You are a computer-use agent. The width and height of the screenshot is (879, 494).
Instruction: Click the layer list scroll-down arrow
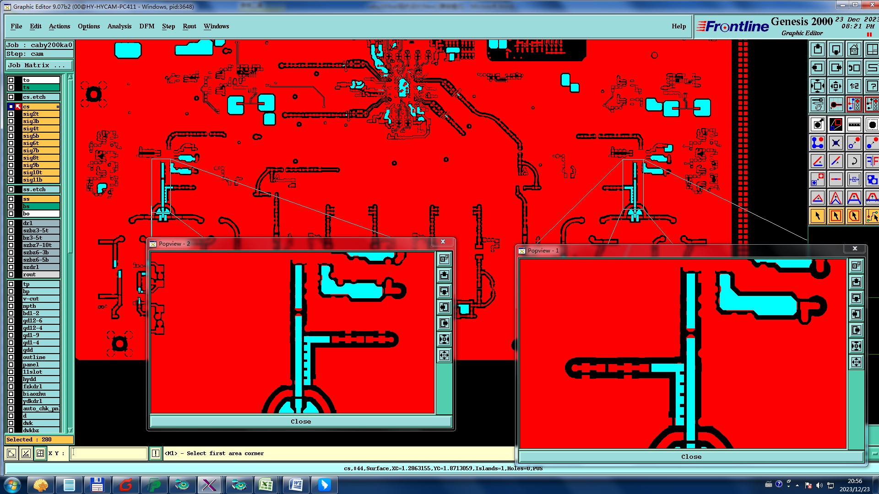pyautogui.click(x=70, y=430)
